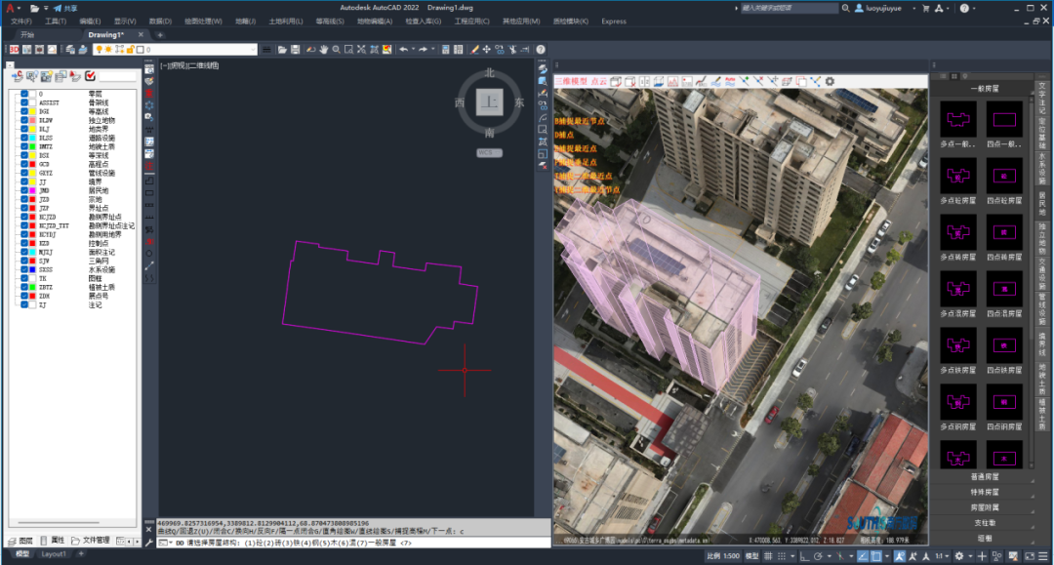Screen dimensions: 1054x565
Task: Click the search magnifier in title bar
Action: point(845,8)
